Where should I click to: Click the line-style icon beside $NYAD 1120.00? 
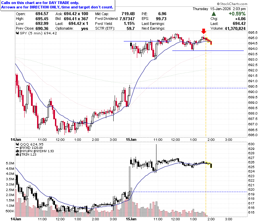18,148
